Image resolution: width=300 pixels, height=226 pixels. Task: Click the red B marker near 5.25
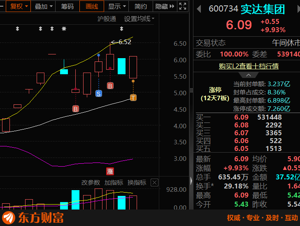[110, 86]
